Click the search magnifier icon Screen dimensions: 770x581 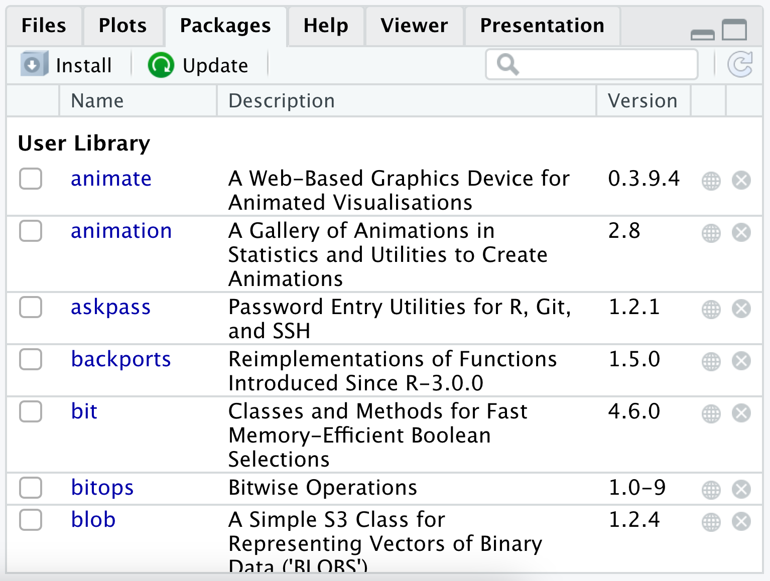(506, 64)
